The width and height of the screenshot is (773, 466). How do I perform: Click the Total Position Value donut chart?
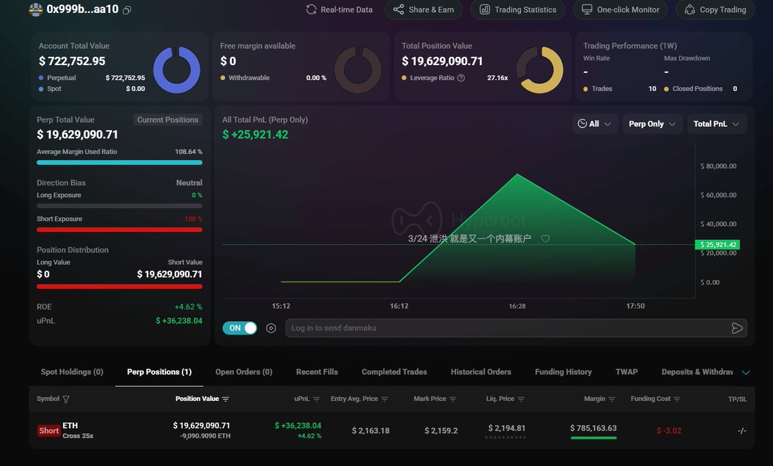(x=540, y=70)
